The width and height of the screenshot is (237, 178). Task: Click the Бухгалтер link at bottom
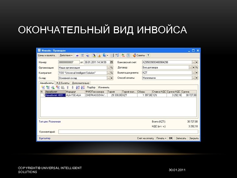click(x=45, y=138)
